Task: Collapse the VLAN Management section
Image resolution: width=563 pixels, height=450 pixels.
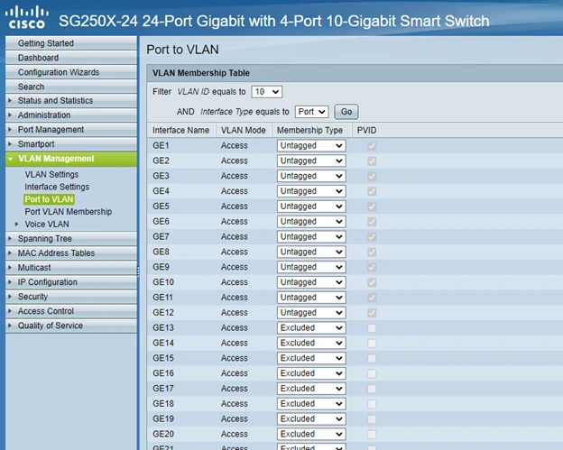Action: pos(71,159)
